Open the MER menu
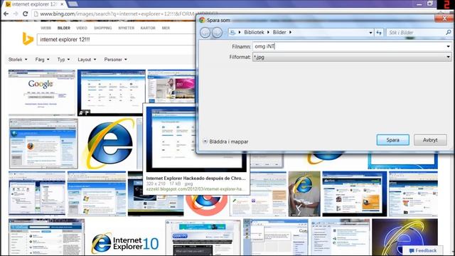This screenshot has width=455, height=256. pyautogui.click(x=166, y=28)
